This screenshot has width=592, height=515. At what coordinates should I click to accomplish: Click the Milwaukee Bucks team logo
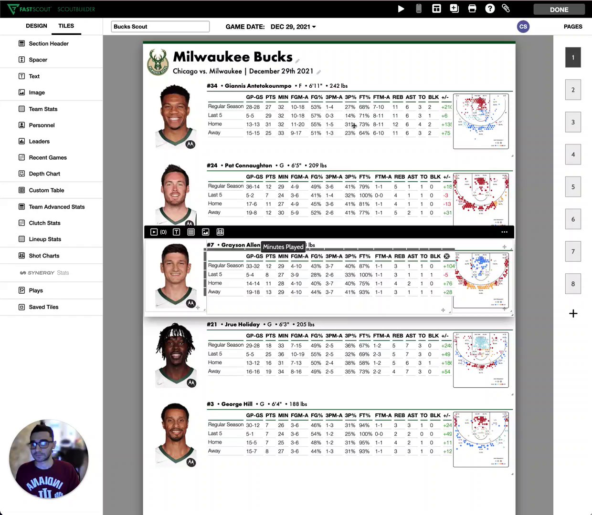(158, 62)
